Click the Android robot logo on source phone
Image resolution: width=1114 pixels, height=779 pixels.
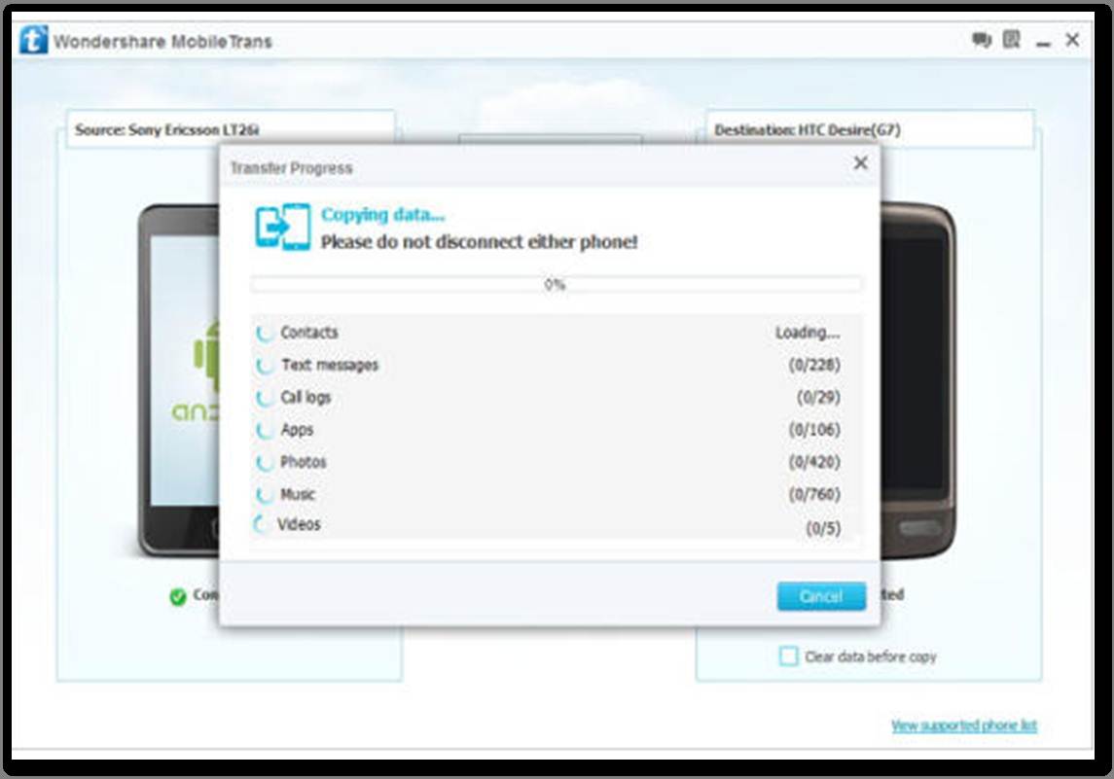pos(206,356)
